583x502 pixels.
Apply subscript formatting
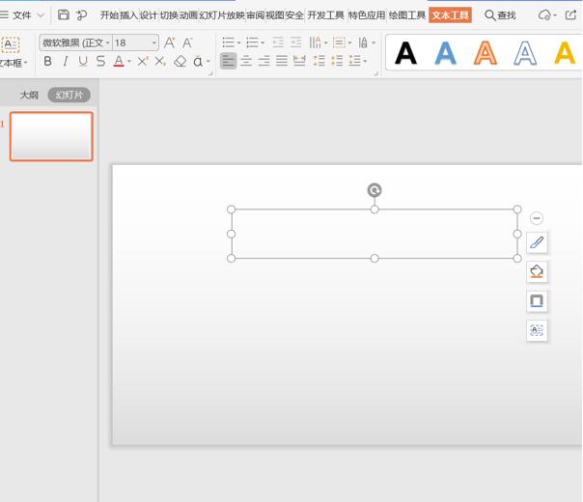pos(160,61)
